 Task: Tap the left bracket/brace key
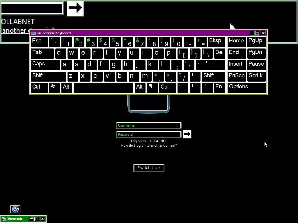(x=183, y=53)
